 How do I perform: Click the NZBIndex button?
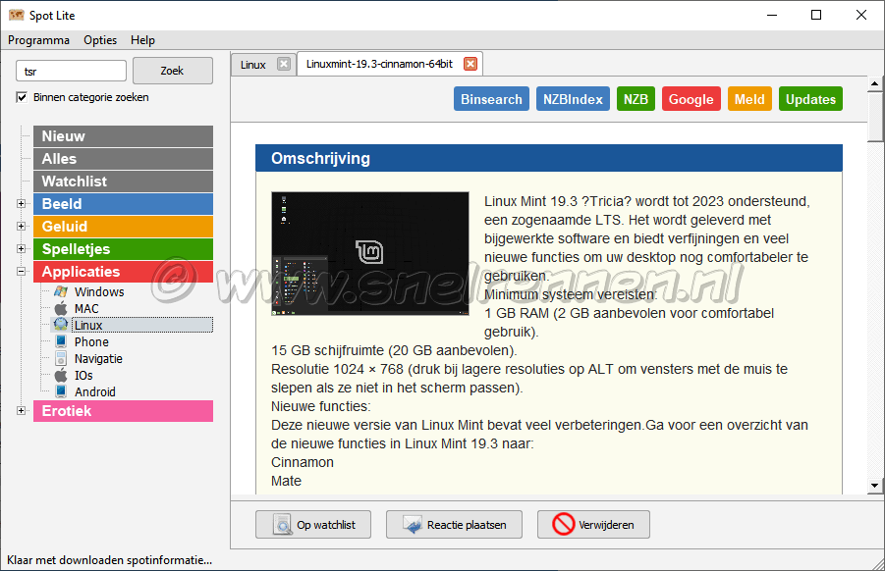pos(573,99)
